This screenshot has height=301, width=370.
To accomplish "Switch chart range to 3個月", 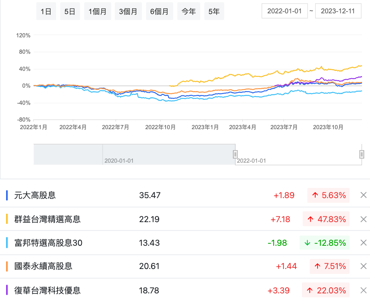I will pyautogui.click(x=128, y=11).
